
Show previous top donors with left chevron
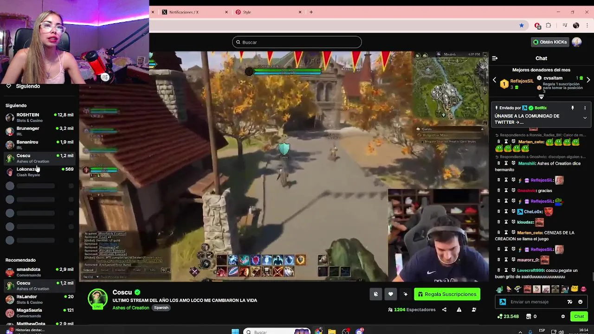[x=494, y=80]
